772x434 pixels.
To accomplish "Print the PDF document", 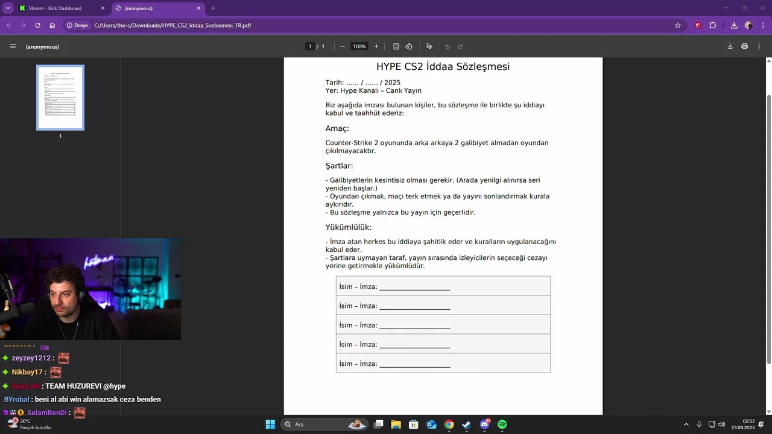I will point(745,46).
